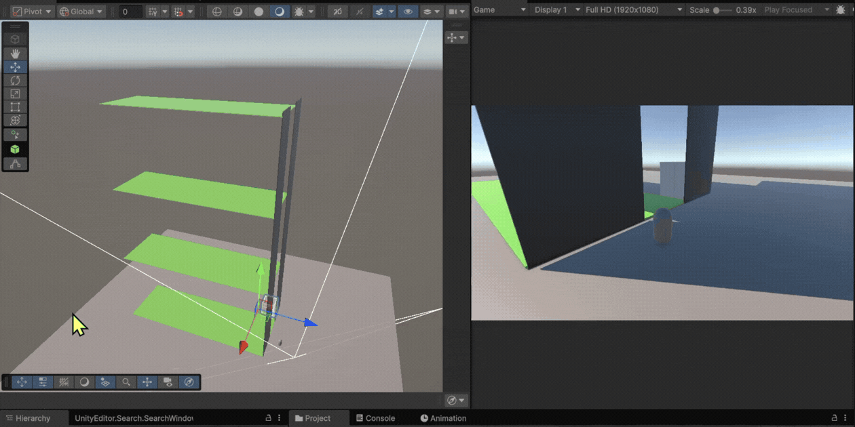Open the Game view mode dropdown
Screen dimensions: 855x427
(499, 10)
